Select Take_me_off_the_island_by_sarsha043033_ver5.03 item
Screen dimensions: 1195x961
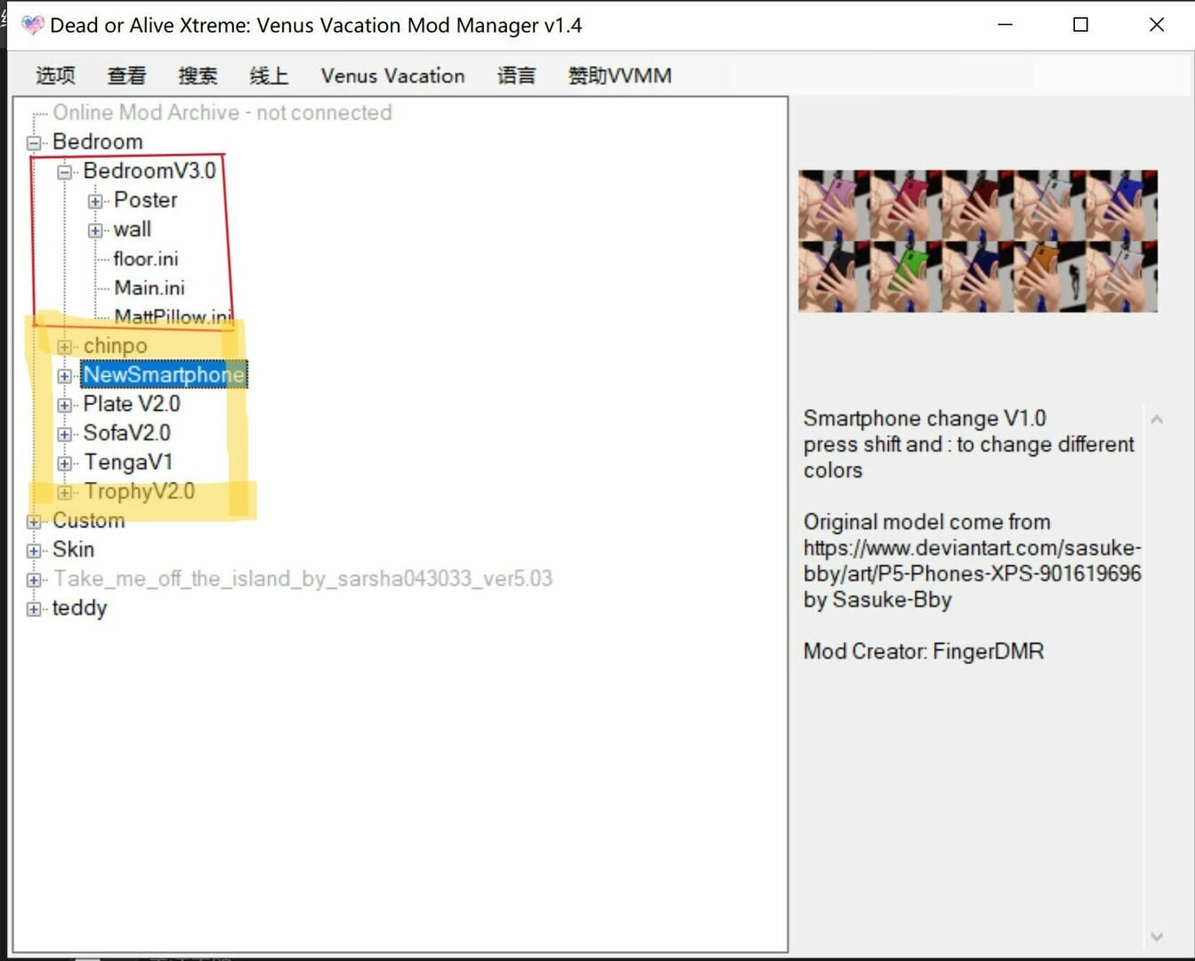pos(303,578)
